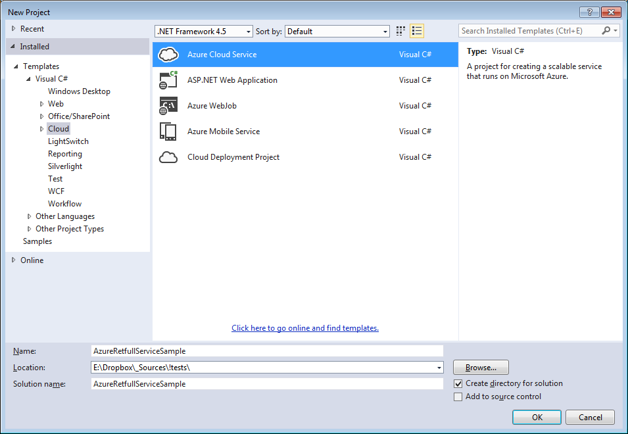
Task: Choose the Cloud Deployment Project template
Action: 305,157
